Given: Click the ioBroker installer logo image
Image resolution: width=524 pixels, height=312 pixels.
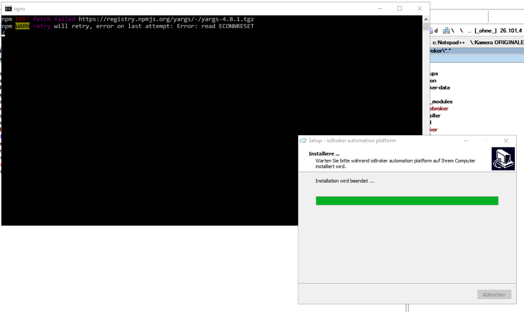Looking at the screenshot, I should point(503,159).
